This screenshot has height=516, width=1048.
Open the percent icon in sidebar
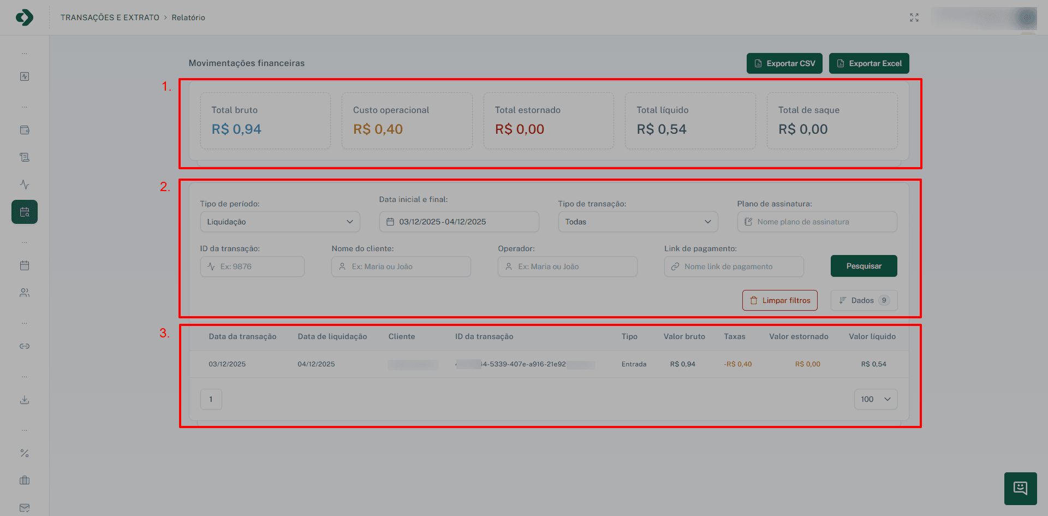tap(25, 453)
